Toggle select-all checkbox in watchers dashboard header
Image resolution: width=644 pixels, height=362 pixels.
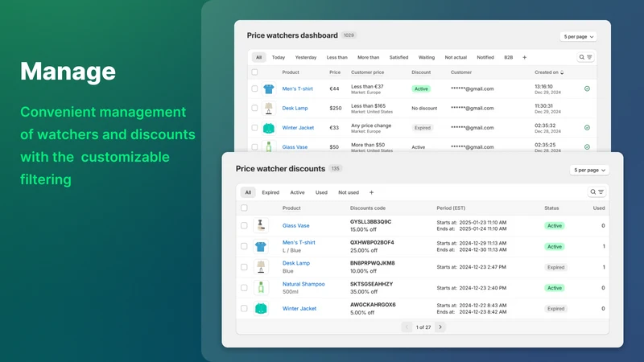(x=254, y=72)
